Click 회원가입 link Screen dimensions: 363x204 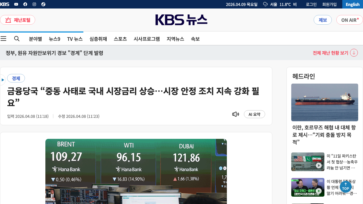coord(330,4)
